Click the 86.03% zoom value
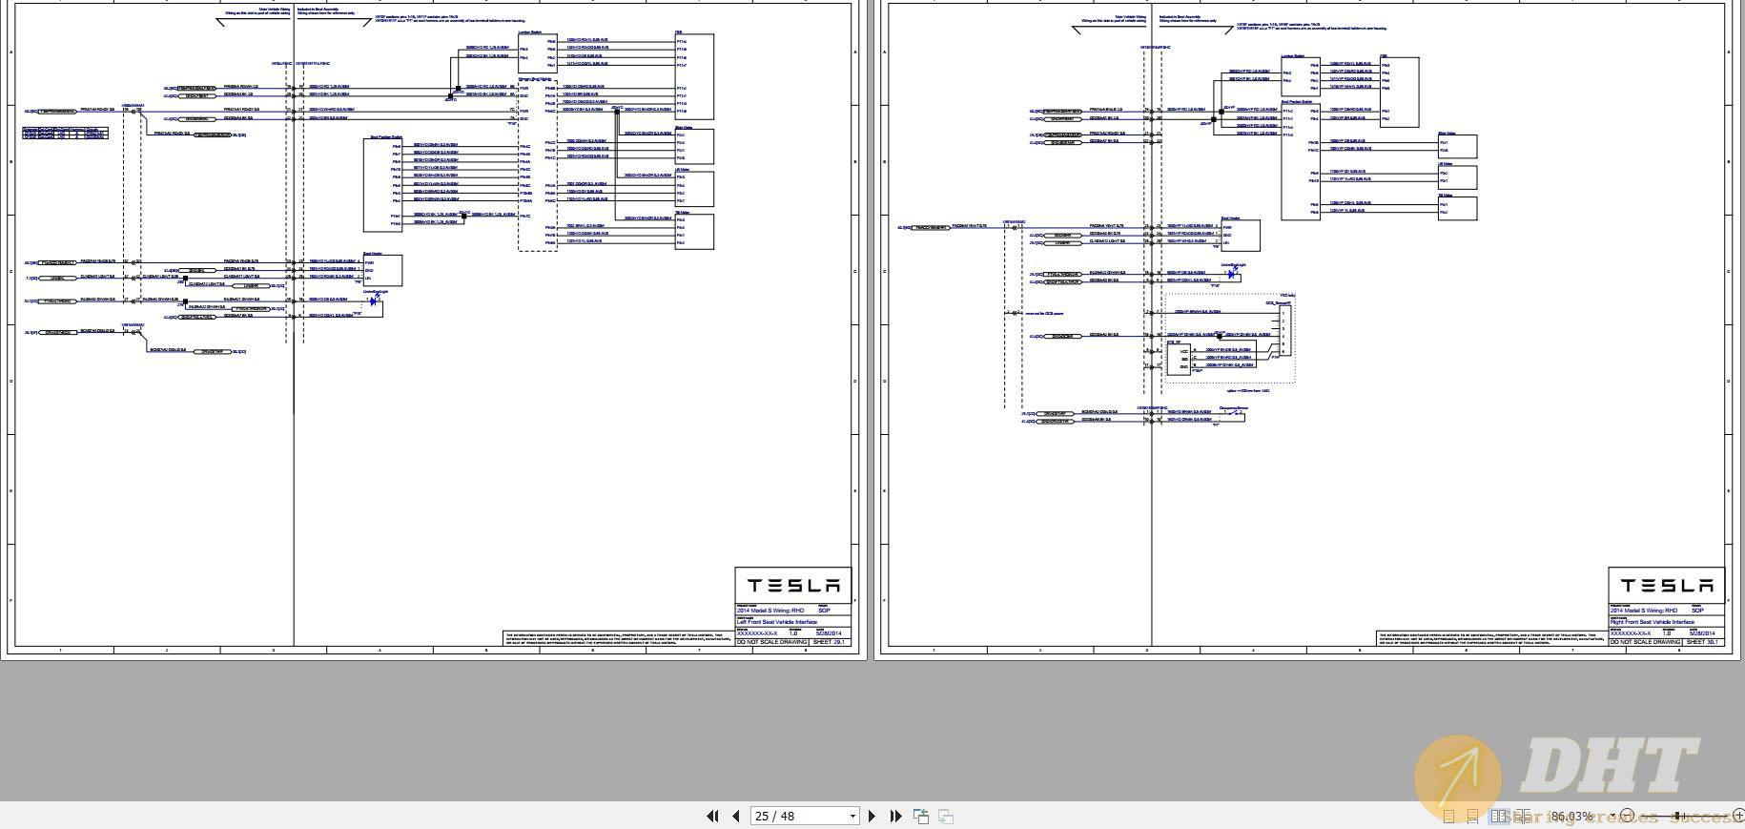 coord(1571,817)
